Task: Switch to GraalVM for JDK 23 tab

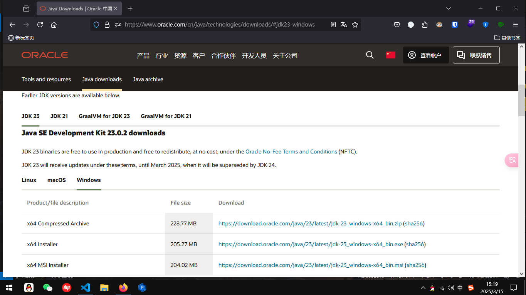Action: point(104,116)
